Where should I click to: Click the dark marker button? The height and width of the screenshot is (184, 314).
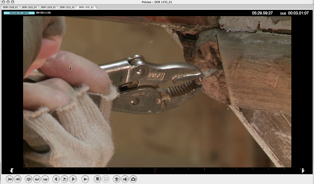pos(97,179)
